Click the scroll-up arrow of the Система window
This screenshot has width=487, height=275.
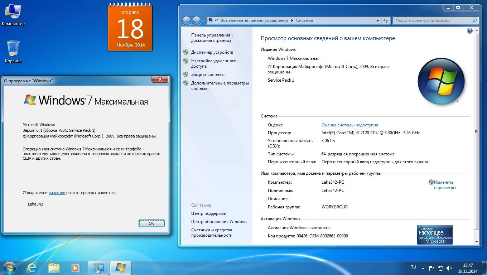coord(477,31)
